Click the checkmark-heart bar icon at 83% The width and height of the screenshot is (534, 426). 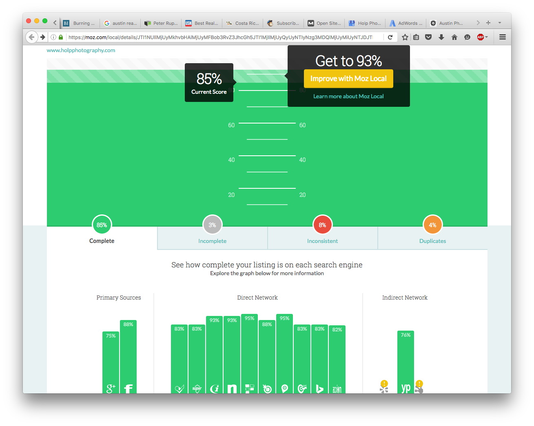point(179,389)
